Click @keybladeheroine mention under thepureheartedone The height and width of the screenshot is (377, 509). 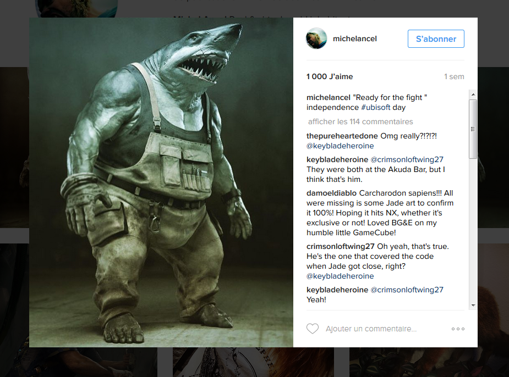coord(340,146)
